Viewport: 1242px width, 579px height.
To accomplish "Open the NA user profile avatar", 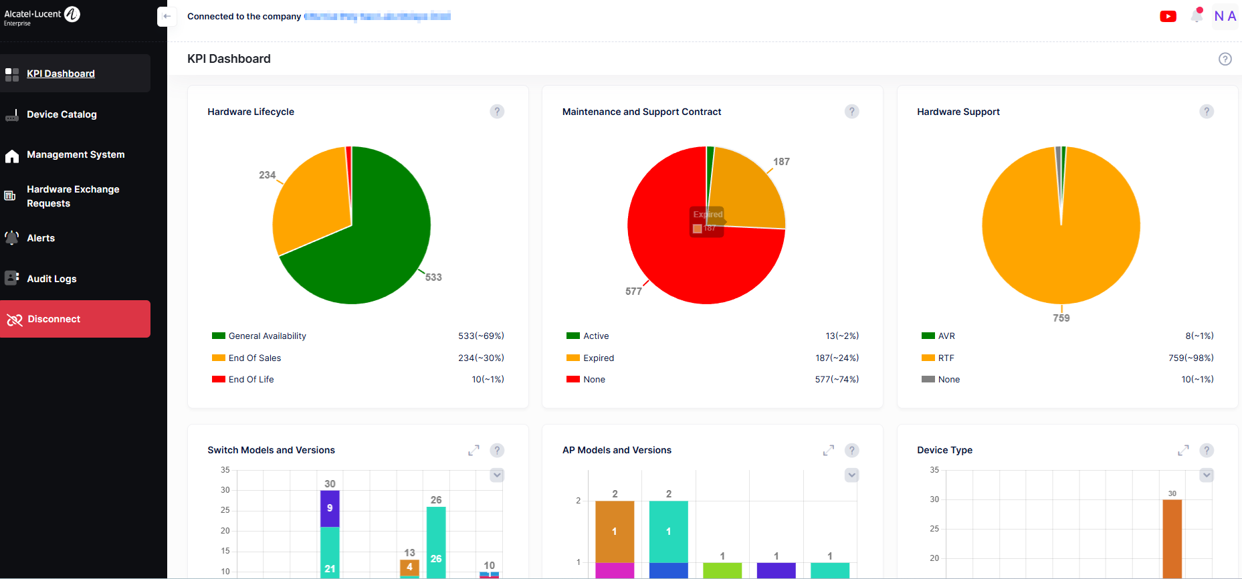I will (x=1225, y=17).
